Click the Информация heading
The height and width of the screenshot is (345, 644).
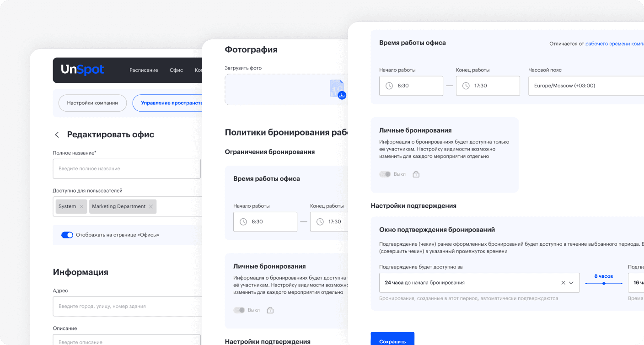[x=80, y=272]
